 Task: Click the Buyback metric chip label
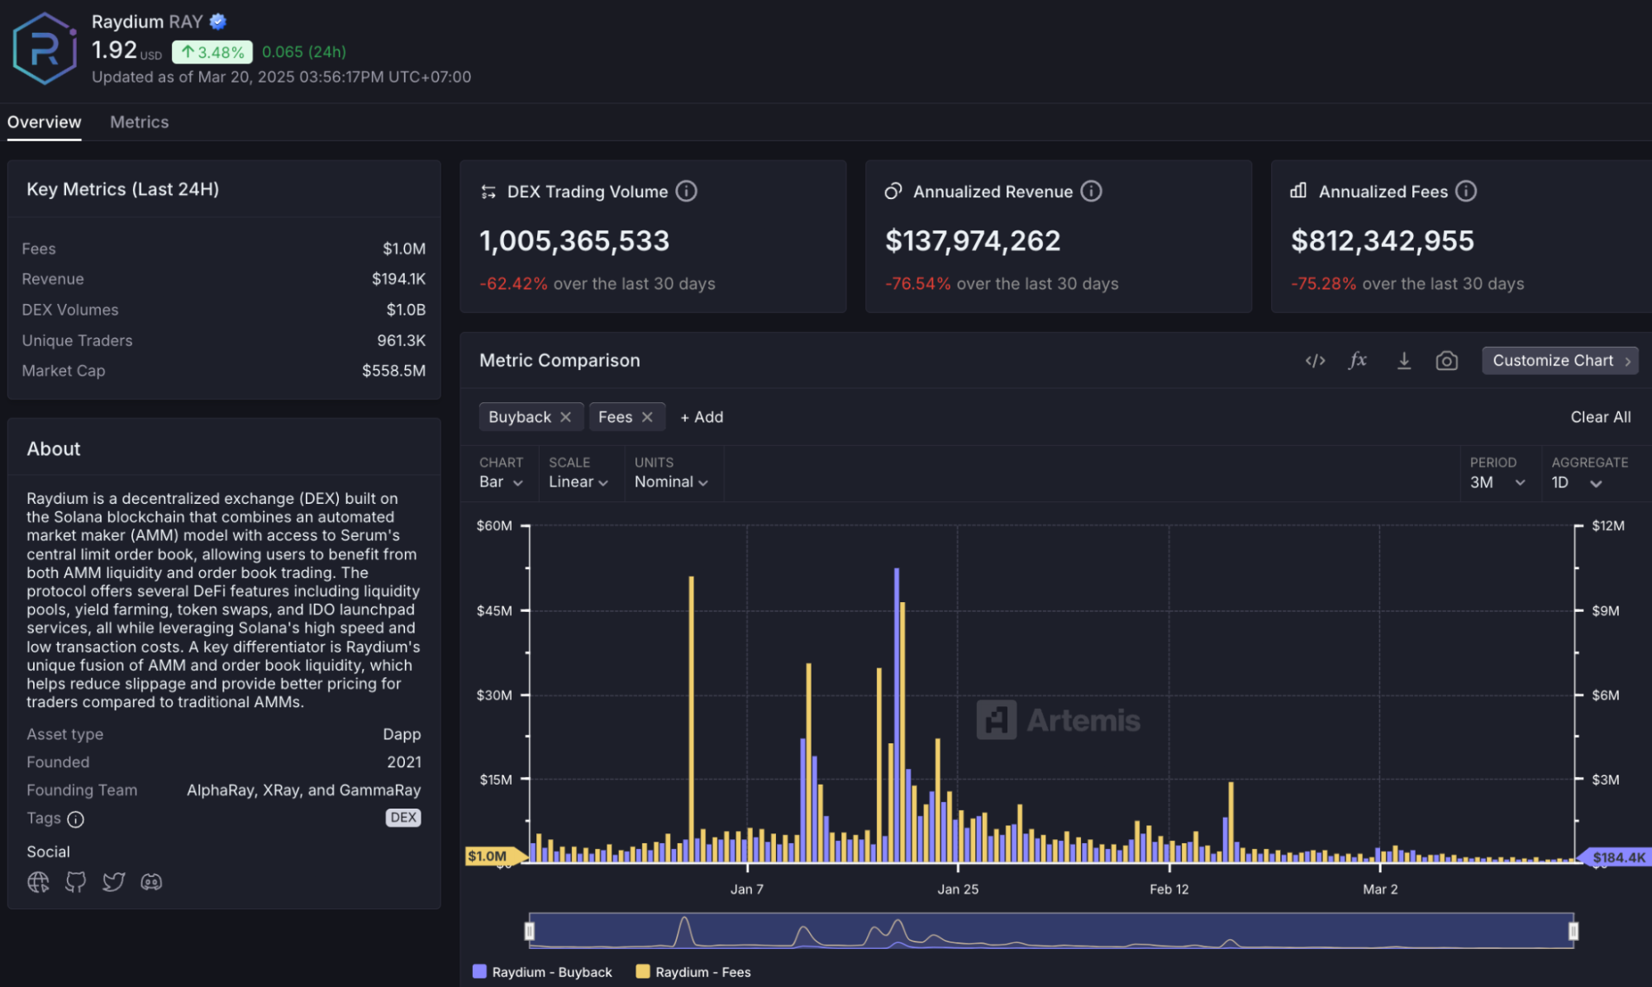point(519,417)
